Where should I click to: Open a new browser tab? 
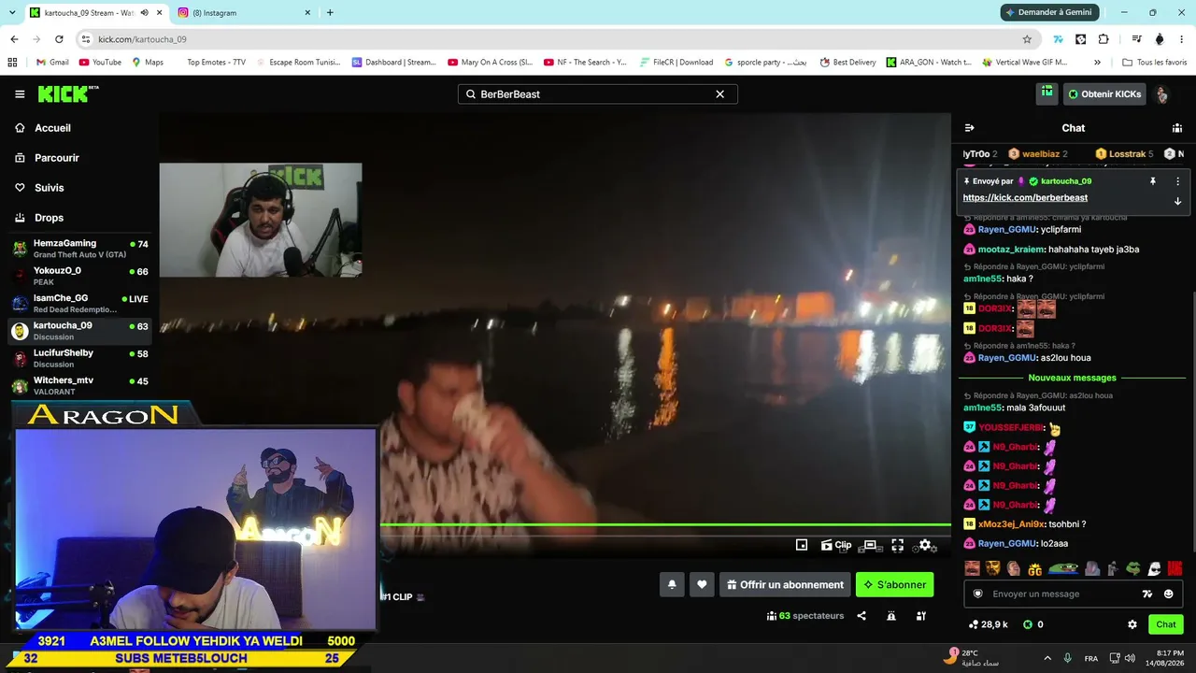pyautogui.click(x=330, y=13)
